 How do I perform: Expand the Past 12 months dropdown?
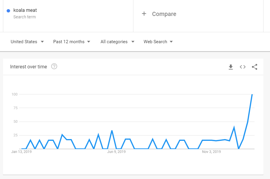point(72,42)
